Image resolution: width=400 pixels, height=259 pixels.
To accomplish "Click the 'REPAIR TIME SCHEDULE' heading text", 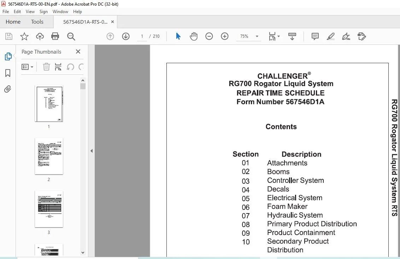I will [x=280, y=93].
